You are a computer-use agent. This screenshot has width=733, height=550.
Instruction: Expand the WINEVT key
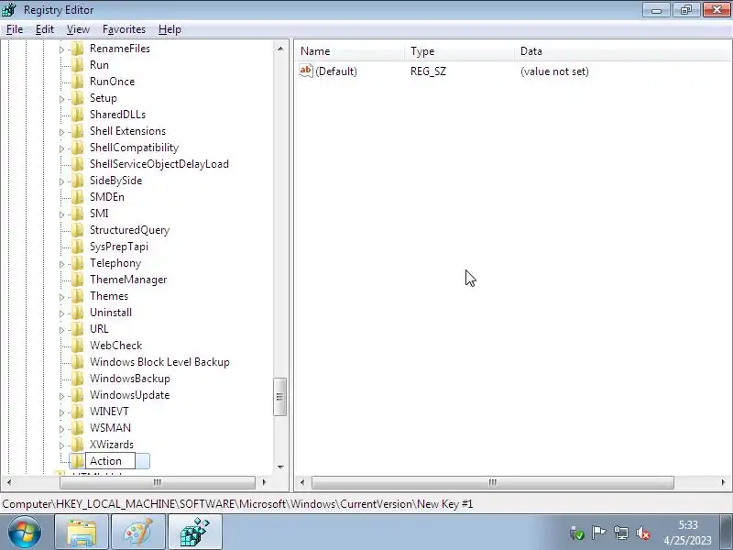(x=61, y=412)
